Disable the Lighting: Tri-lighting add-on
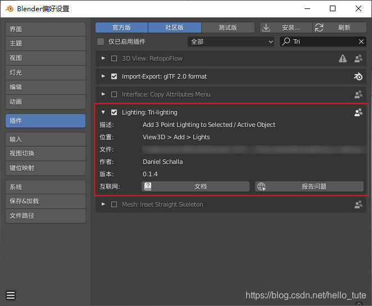 [114, 113]
